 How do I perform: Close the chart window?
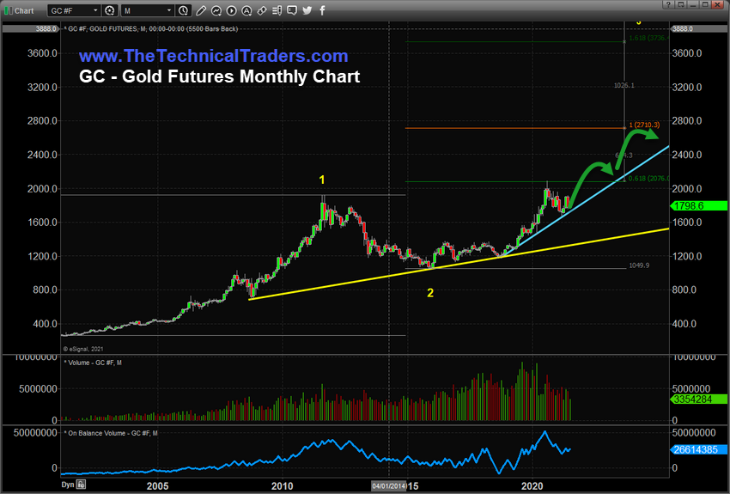pyautogui.click(x=718, y=4)
